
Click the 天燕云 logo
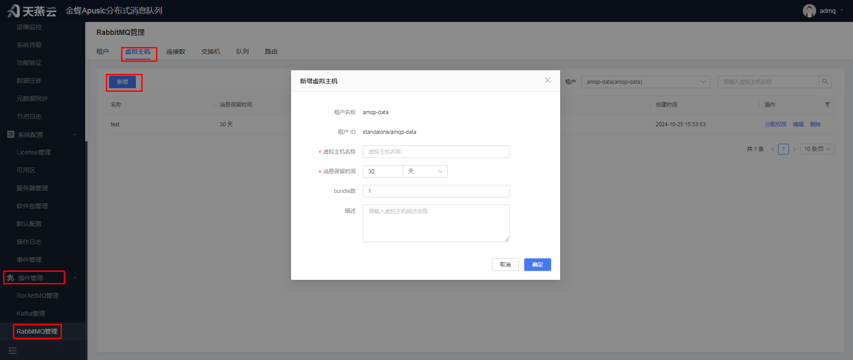(x=31, y=11)
